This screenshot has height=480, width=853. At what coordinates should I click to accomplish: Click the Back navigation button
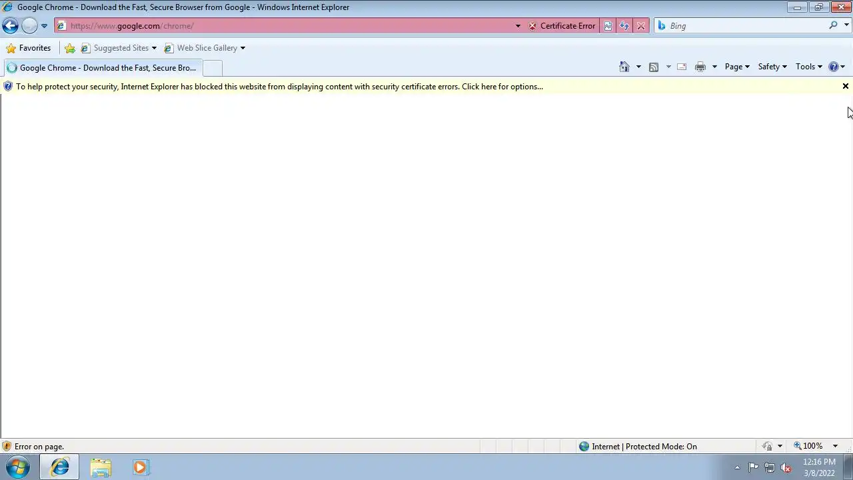point(10,25)
